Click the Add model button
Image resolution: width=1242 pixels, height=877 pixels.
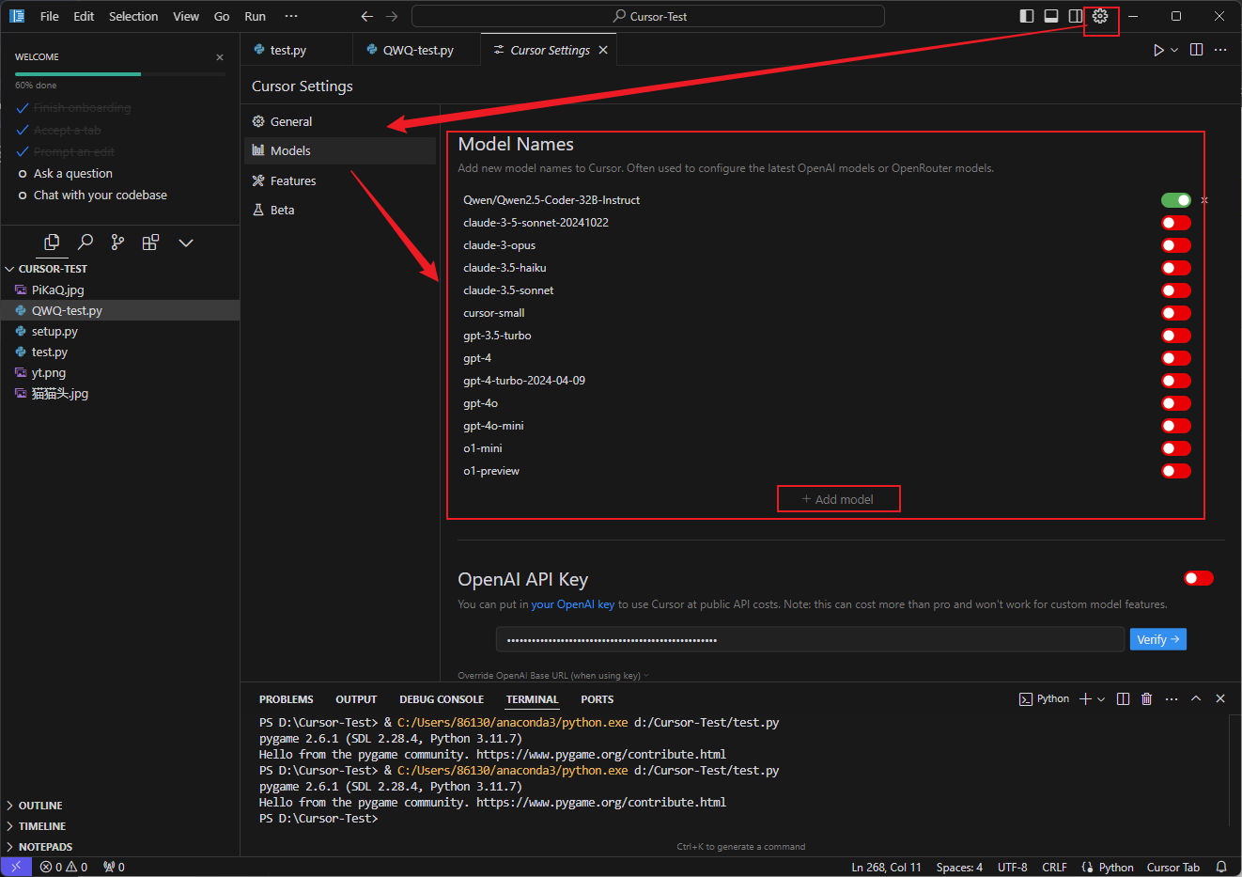tap(838, 499)
